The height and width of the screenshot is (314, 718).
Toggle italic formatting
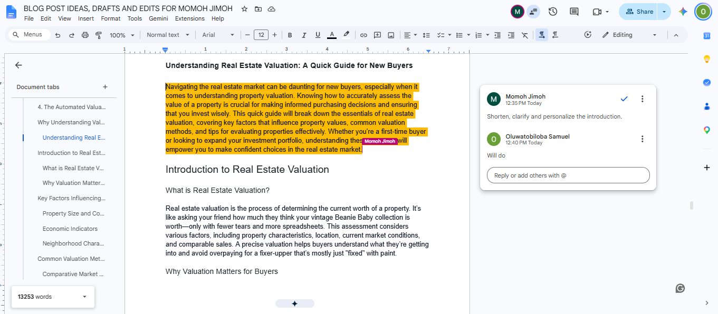point(303,35)
